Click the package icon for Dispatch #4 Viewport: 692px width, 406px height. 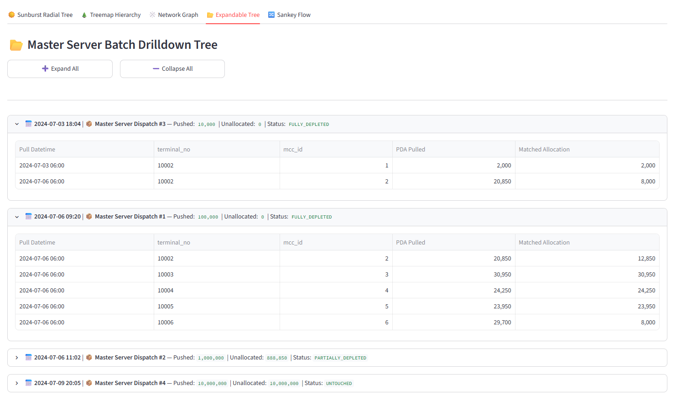point(89,383)
